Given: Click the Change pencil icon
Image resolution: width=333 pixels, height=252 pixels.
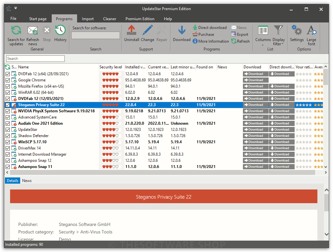Looking at the screenshot, I should [x=147, y=30].
